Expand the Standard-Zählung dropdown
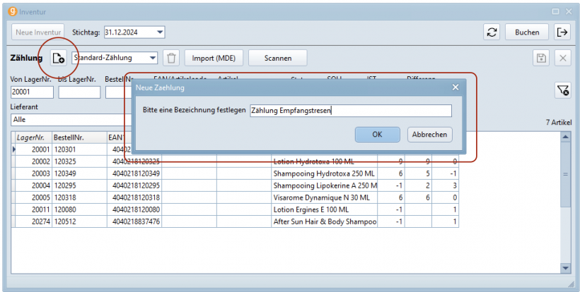 click(152, 58)
